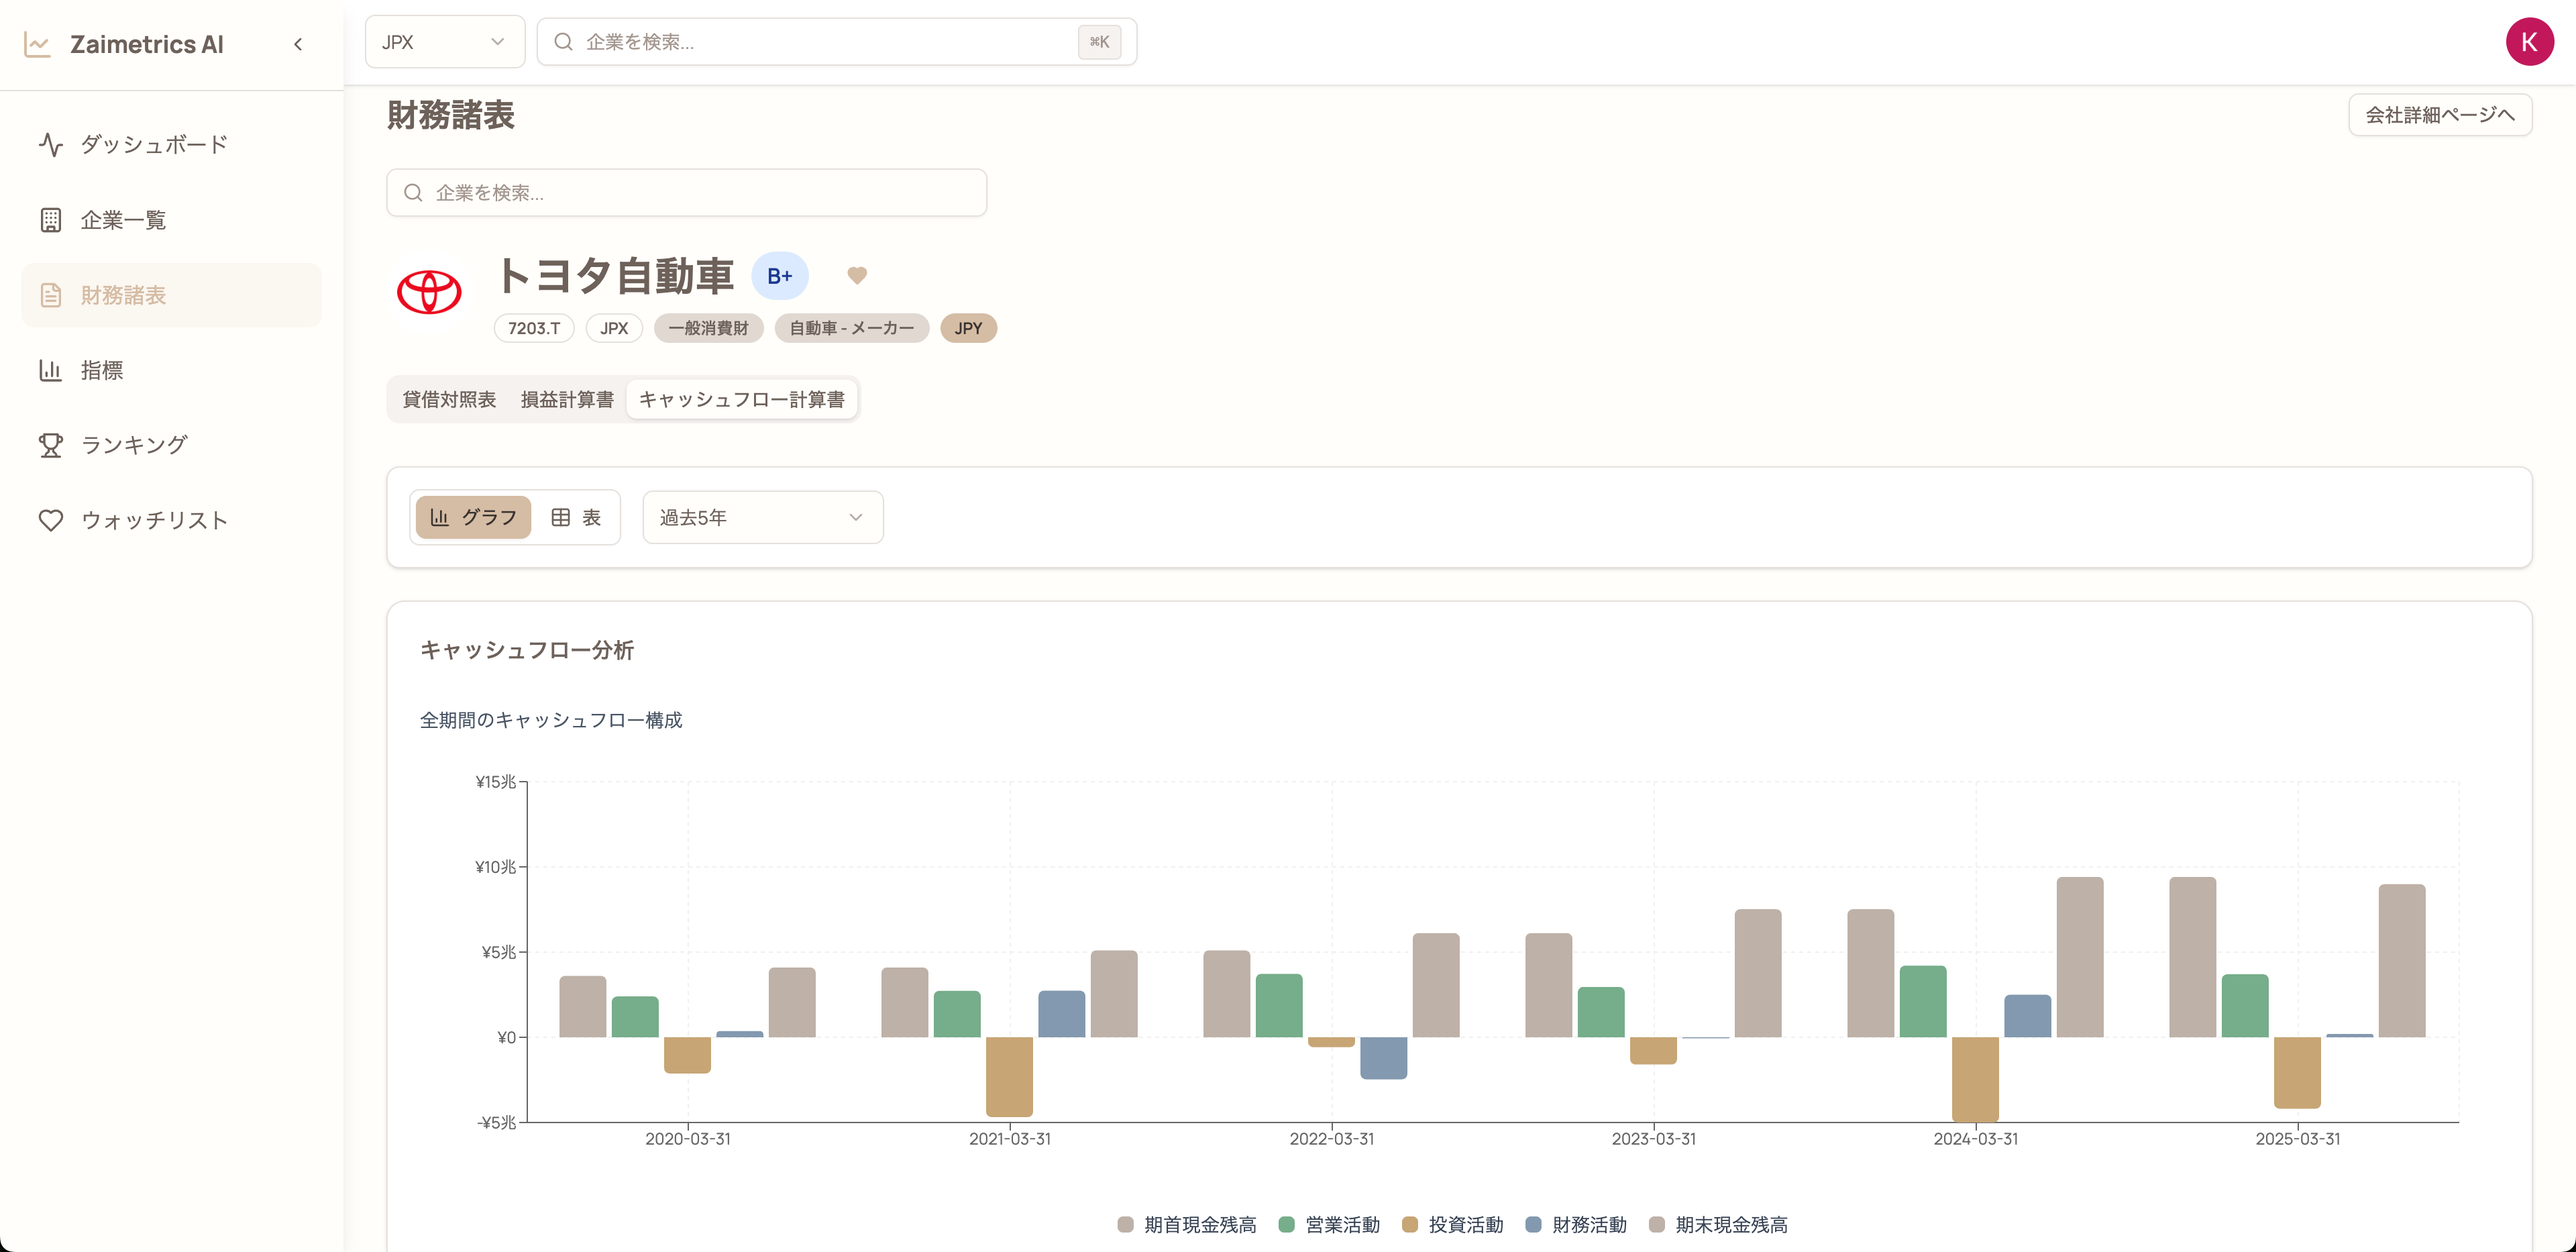Open the user avatar K menu

[2529, 42]
